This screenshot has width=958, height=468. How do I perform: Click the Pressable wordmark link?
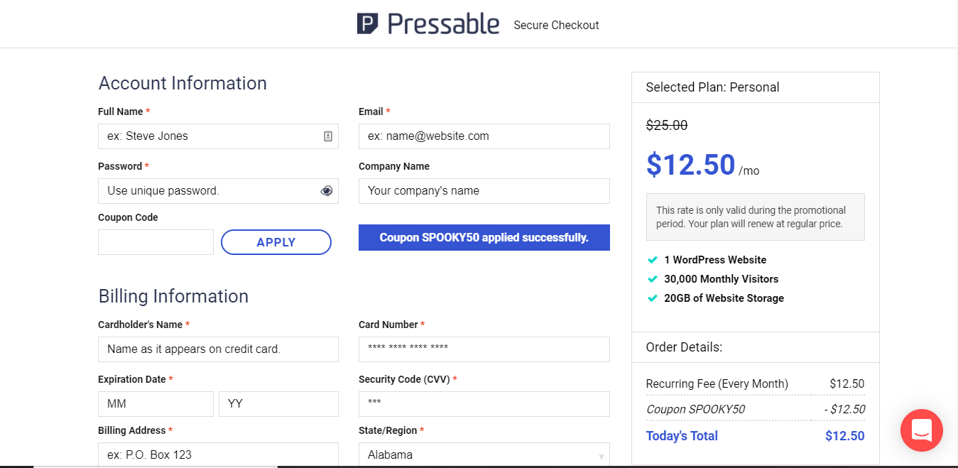coord(444,24)
